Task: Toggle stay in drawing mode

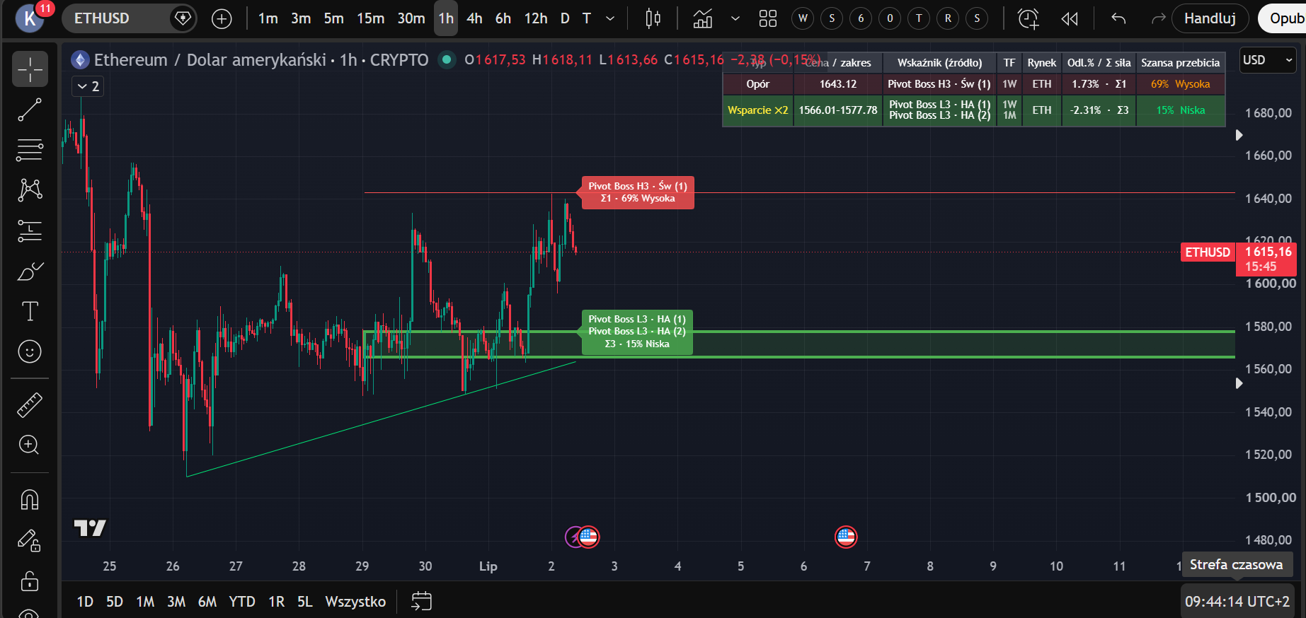Action: 30,541
